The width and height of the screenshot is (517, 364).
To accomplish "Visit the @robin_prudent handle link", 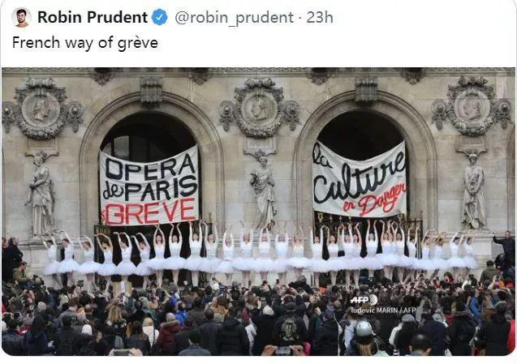I will coord(234,18).
